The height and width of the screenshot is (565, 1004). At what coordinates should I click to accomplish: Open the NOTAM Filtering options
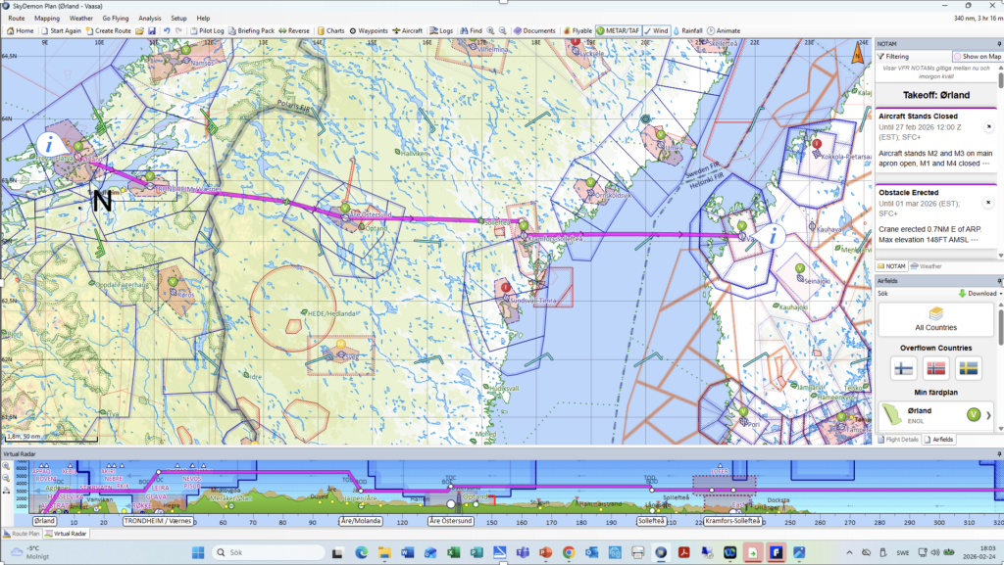tap(898, 57)
